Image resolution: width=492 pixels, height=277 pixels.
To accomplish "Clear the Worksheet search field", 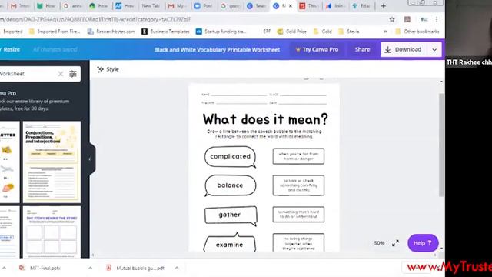I will [x=61, y=74].
